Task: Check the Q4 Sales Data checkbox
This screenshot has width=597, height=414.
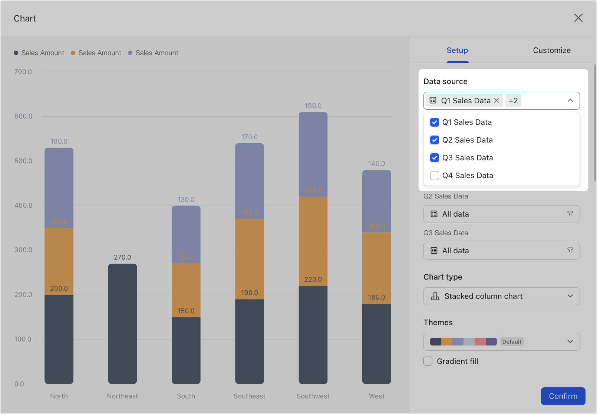Action: [434, 176]
